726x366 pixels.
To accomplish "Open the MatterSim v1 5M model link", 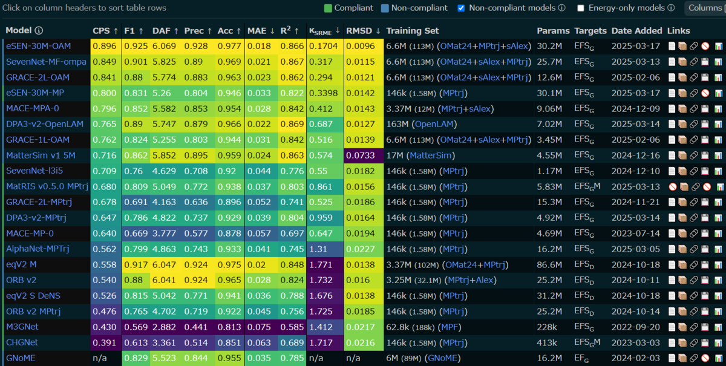I will point(41,155).
